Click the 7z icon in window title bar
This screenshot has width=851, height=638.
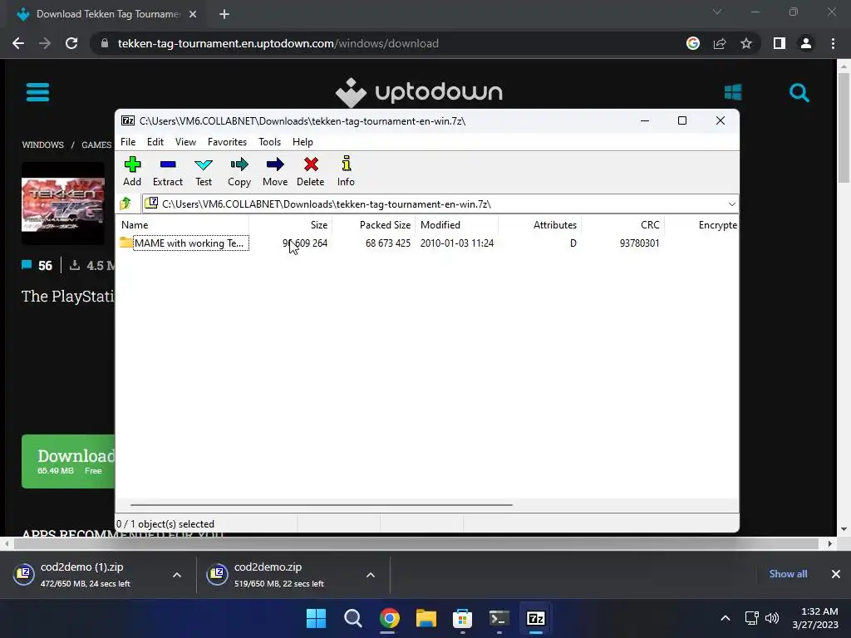[x=128, y=121]
